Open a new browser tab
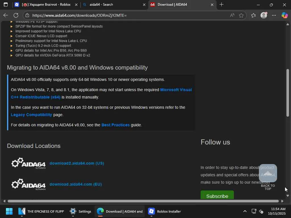The image size is (291, 218). 221,5
